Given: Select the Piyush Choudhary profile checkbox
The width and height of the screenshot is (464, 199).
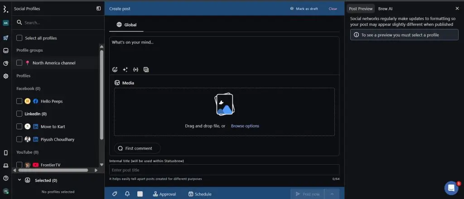Looking at the screenshot, I should 19,139.
